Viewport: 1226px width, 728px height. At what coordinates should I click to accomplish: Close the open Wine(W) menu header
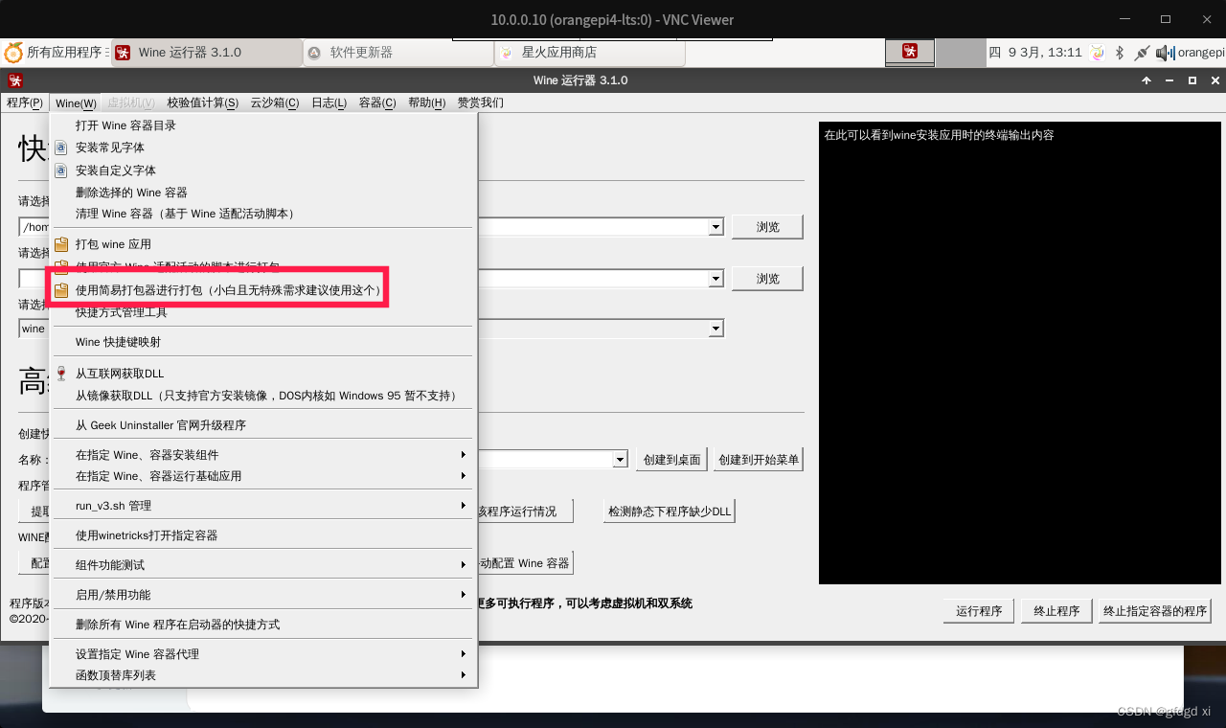point(76,102)
